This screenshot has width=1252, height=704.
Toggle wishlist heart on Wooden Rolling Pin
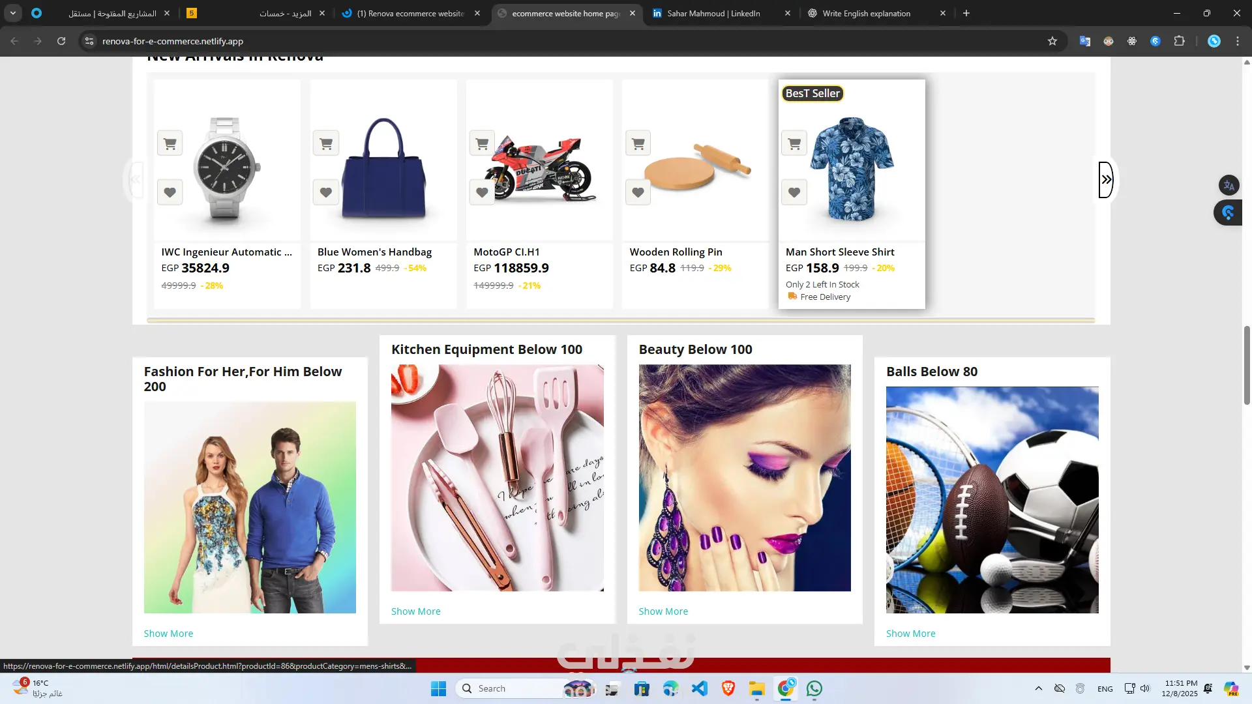tap(638, 192)
